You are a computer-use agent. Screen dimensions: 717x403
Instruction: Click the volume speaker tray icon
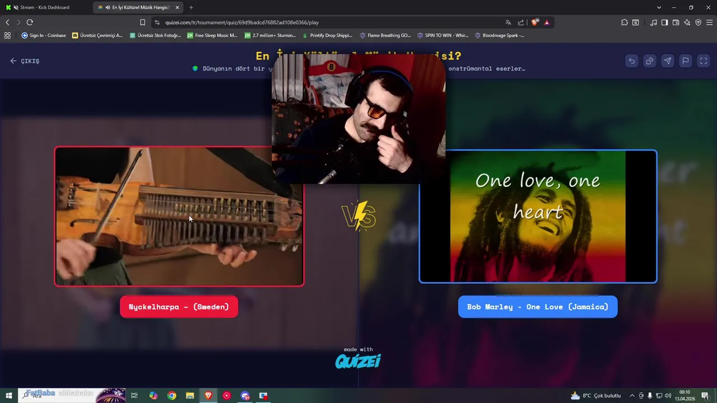tap(668, 396)
